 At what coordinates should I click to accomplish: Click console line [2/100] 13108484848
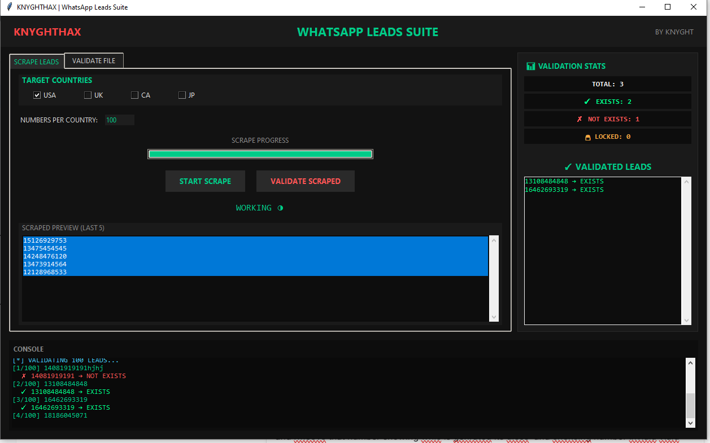(50, 384)
